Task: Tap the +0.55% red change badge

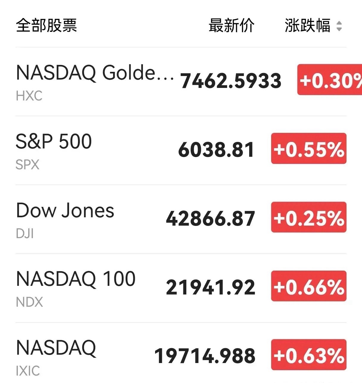Action: click(309, 148)
